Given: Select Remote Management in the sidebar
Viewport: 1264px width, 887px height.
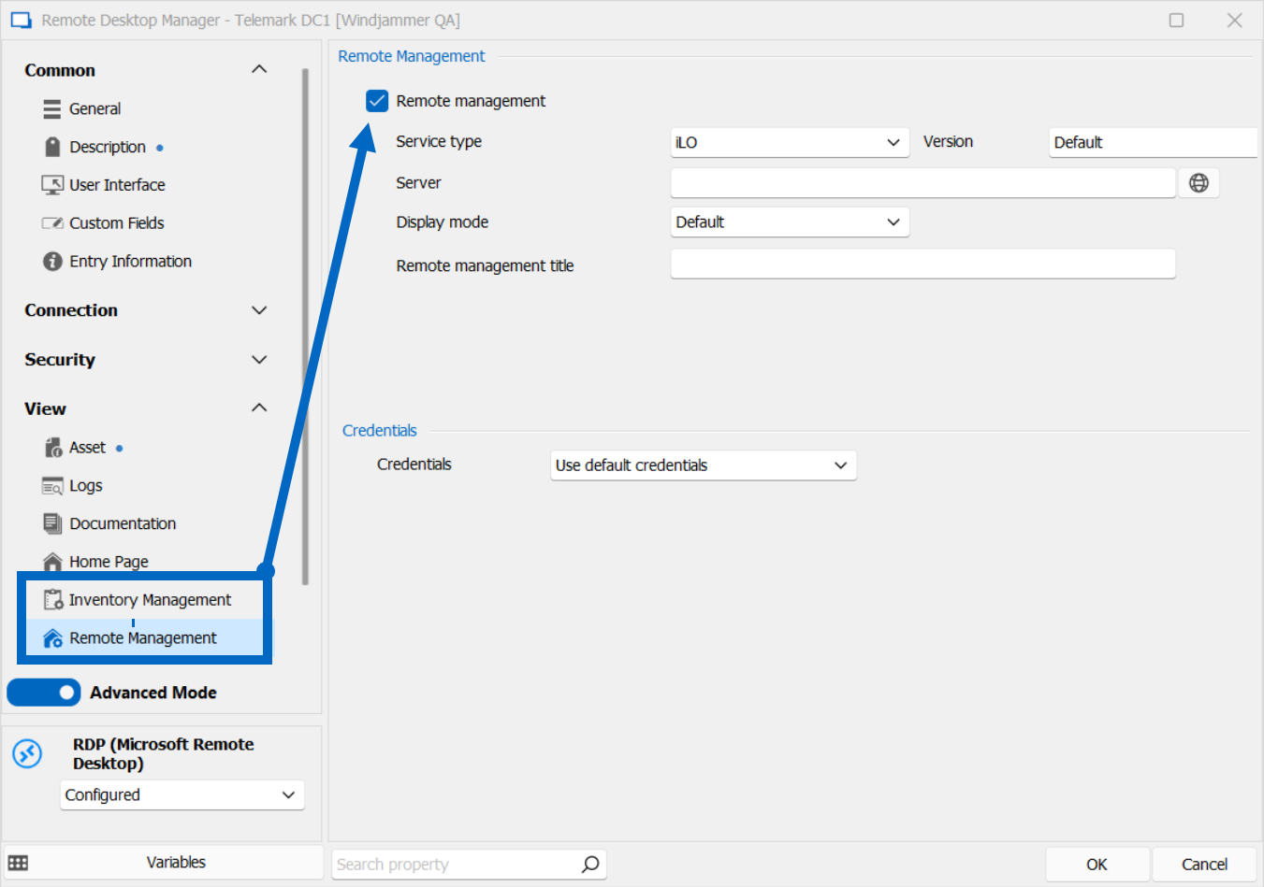Looking at the screenshot, I should pos(140,637).
